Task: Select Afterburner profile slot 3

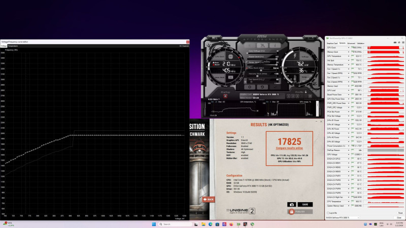Action: (x=297, y=96)
